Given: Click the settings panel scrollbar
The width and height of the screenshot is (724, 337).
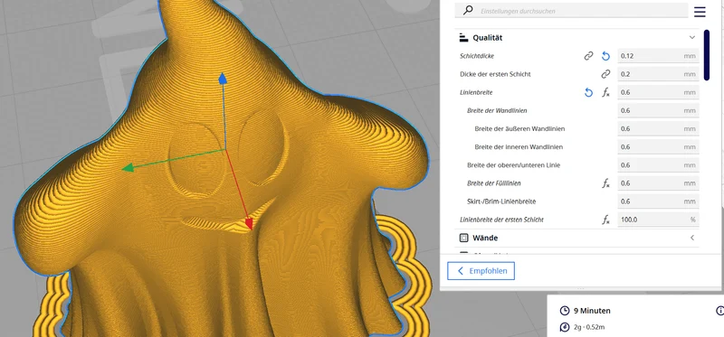Looking at the screenshot, I should click(707, 55).
